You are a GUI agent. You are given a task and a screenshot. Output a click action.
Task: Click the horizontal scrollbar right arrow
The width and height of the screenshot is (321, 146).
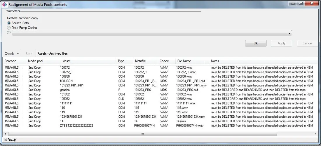[x=315, y=134]
